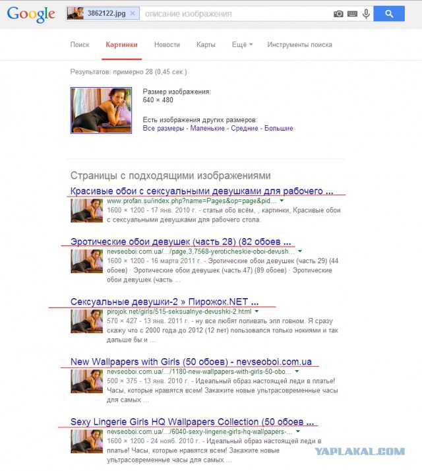Image resolution: width=422 pixels, height=471 pixels.
Task: Open the 'Средние' size link
Action: pos(245,128)
